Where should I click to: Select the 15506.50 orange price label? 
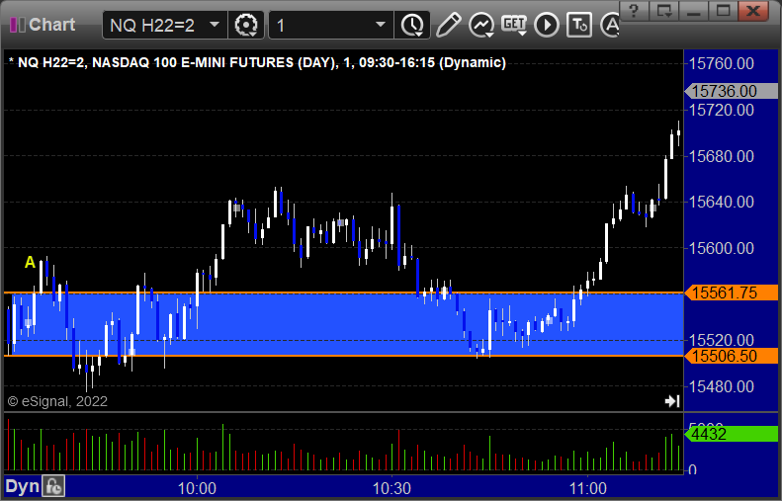coord(731,356)
